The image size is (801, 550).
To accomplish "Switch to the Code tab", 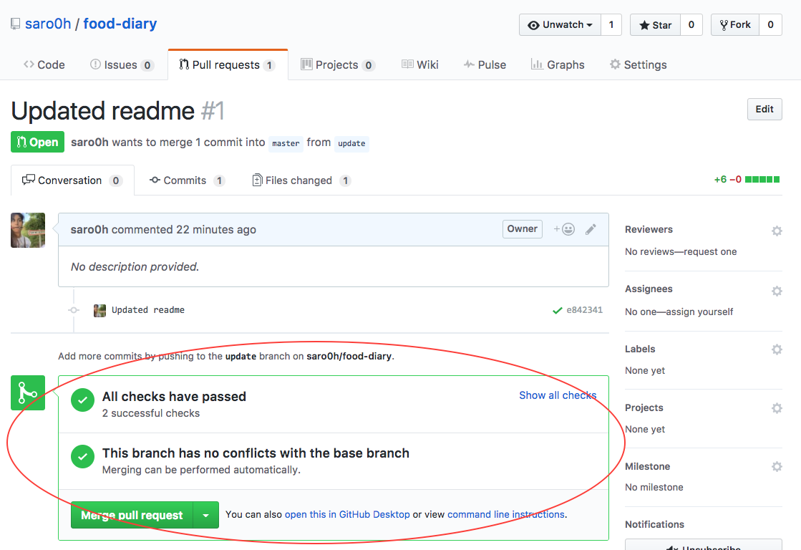I will (44, 65).
